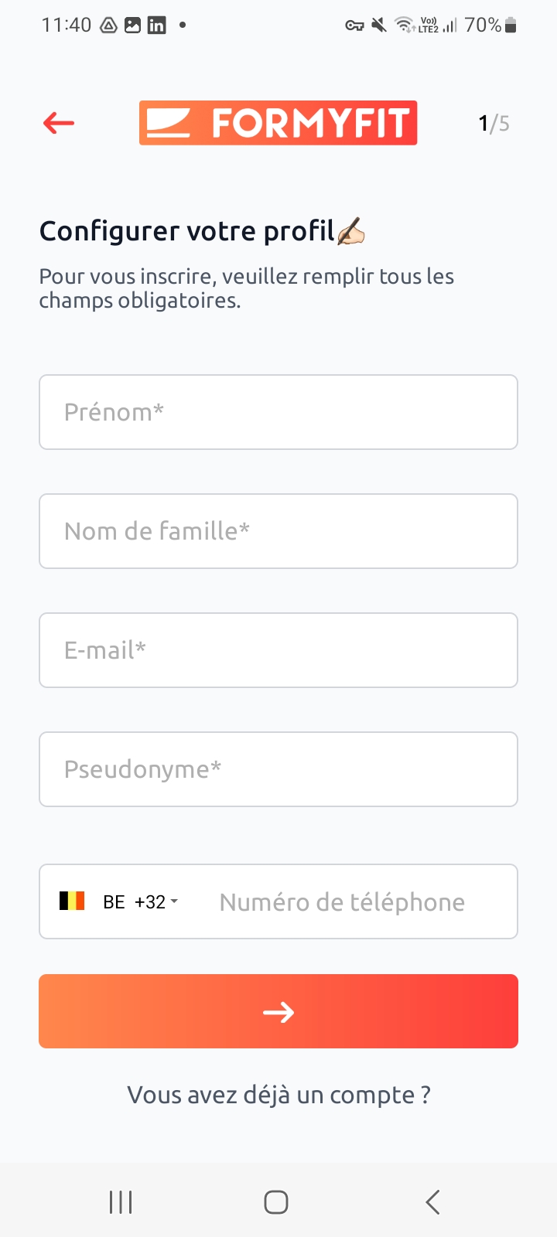Open the BE +32 country code dropdown
557x1237 pixels.
[141, 902]
